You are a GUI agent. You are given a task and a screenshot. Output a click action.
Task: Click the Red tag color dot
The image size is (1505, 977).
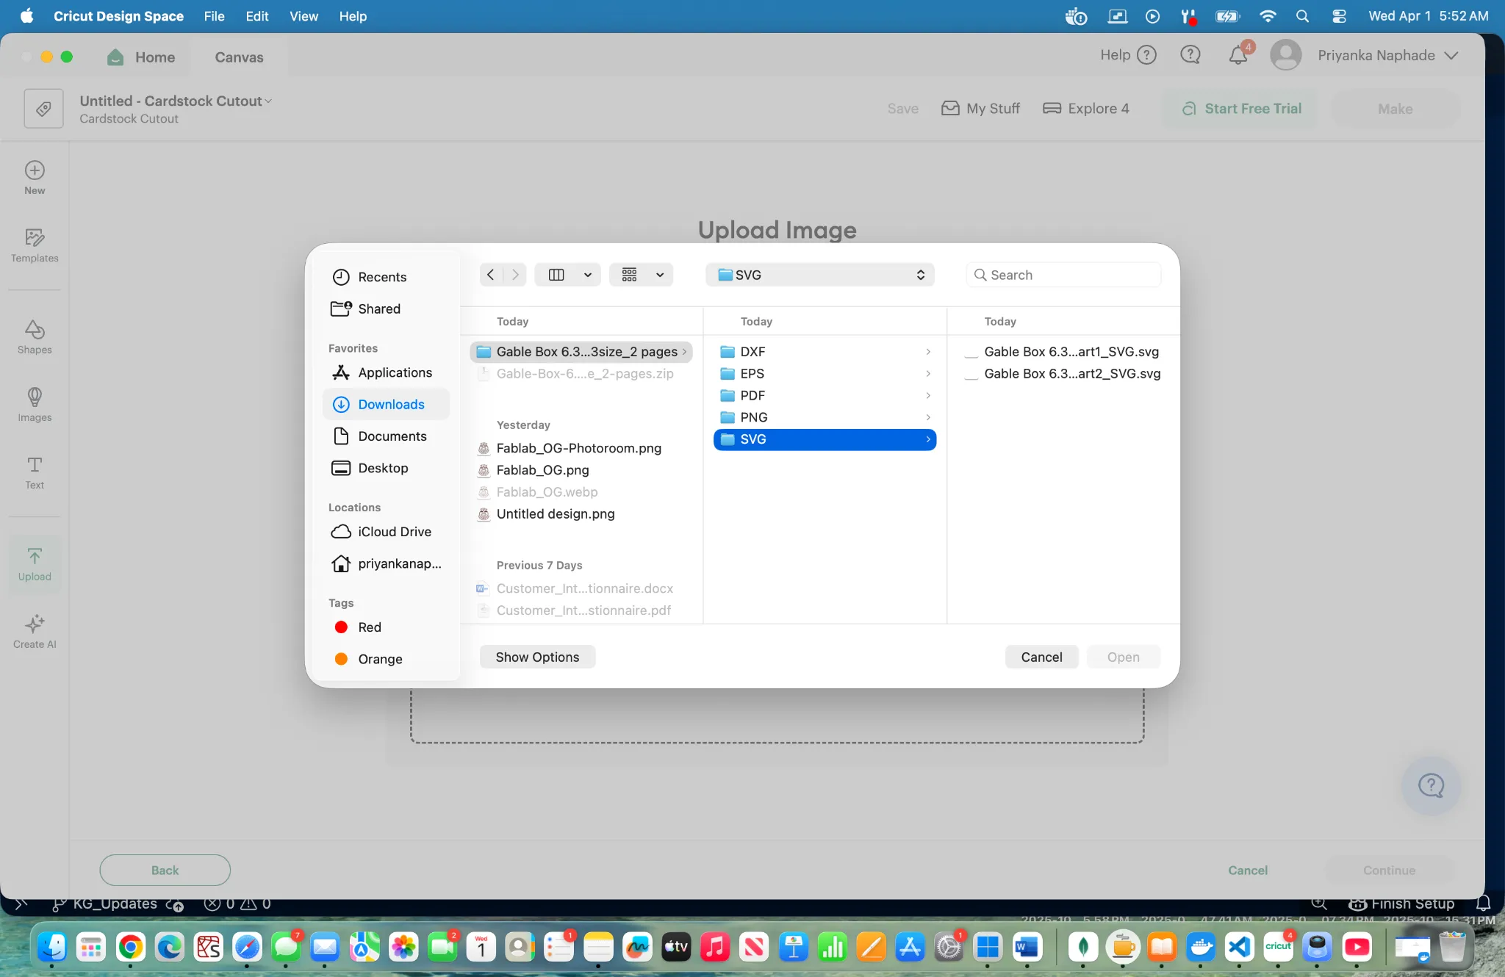coord(341,627)
